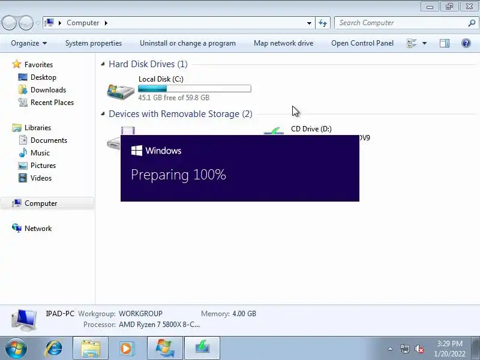The height and width of the screenshot is (360, 480).
Task: Click the Windows setup taskbar button
Action: (165, 349)
